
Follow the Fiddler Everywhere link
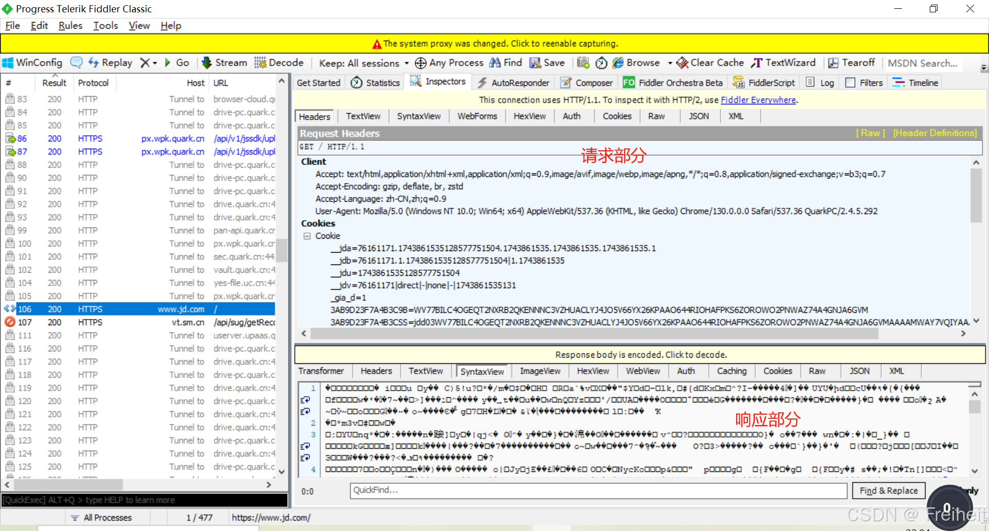(x=758, y=100)
